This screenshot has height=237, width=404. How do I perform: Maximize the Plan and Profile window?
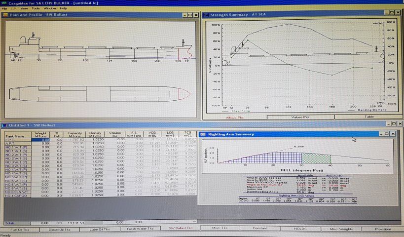click(x=190, y=15)
